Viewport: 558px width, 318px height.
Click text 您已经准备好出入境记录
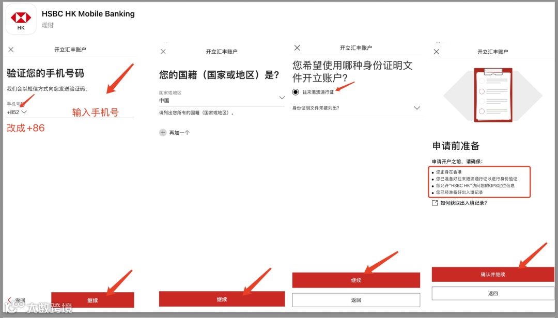[x=459, y=192]
